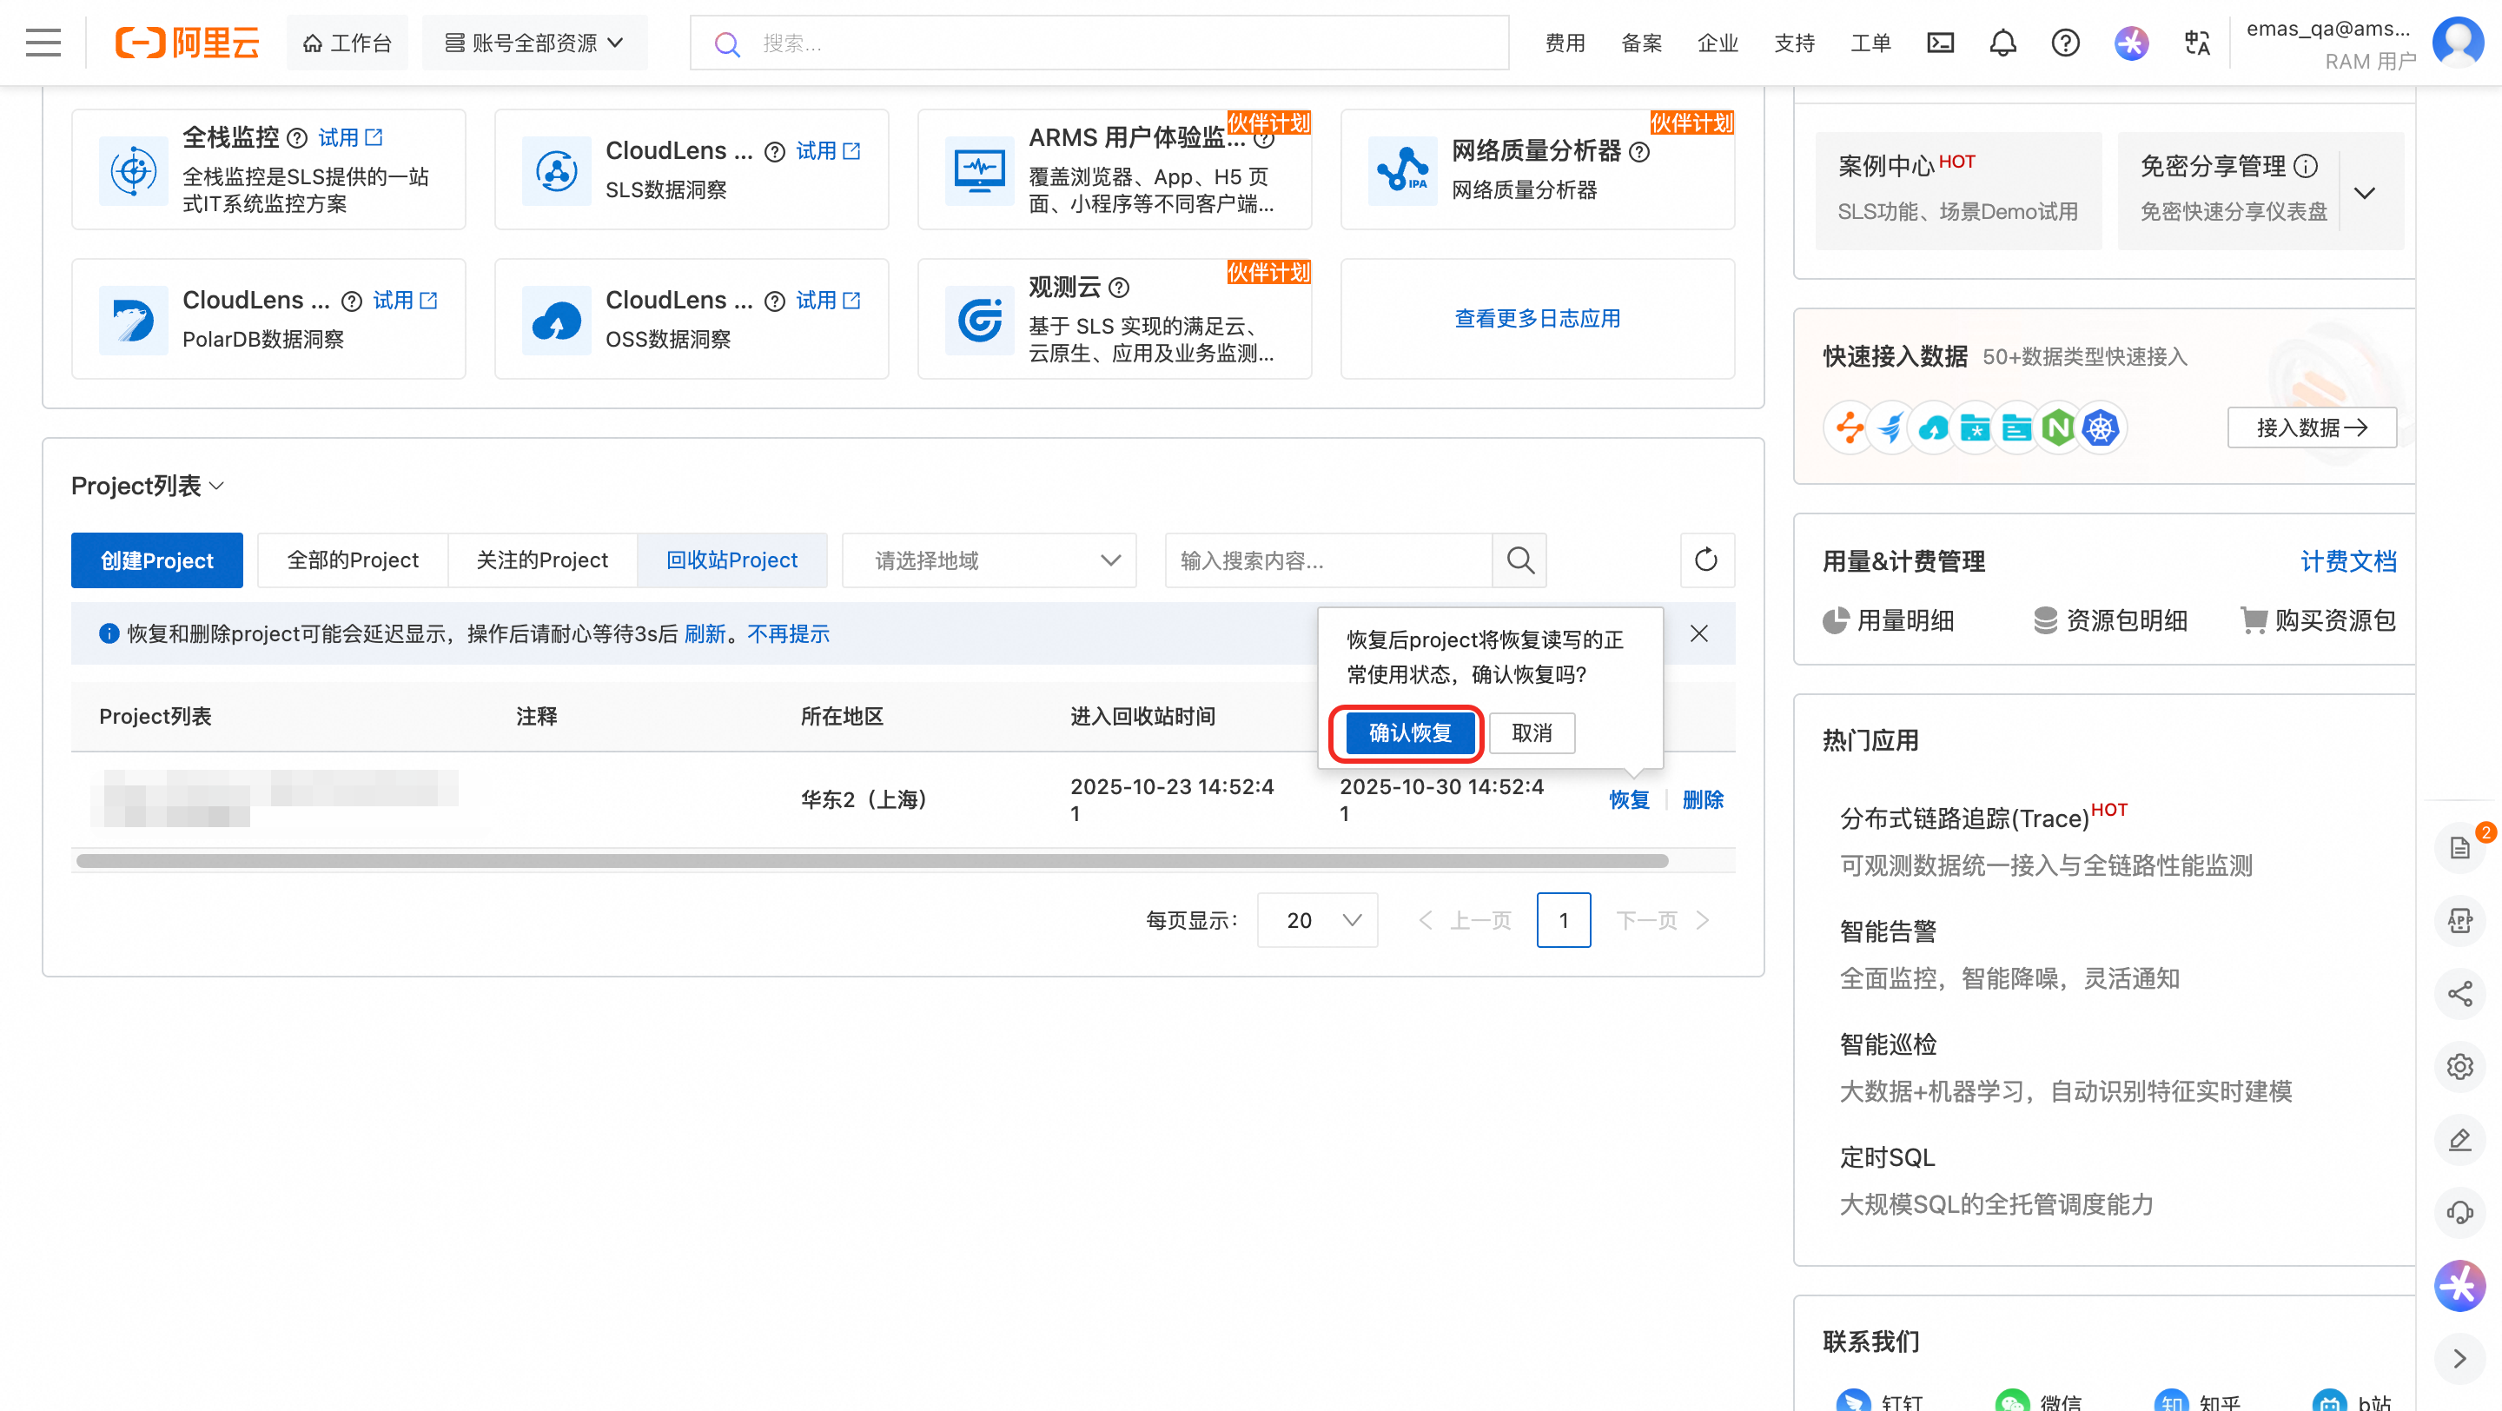
Task: Switch to the 全部的Project tab
Action: pyautogui.click(x=353, y=560)
